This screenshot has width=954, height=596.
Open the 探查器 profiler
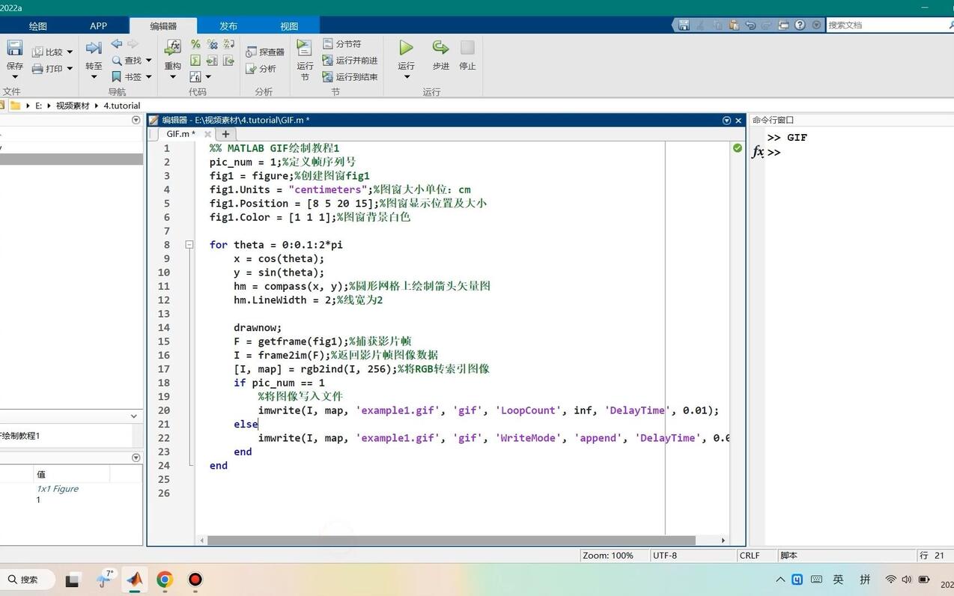265,52
